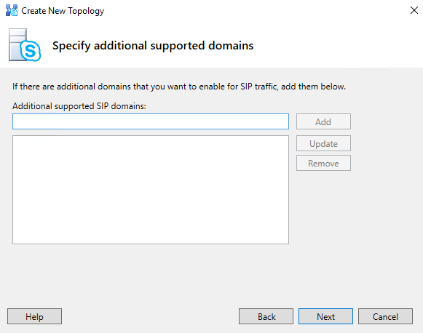Focus the Additional supported SIP domains field
Image resolution: width=423 pixels, height=333 pixels.
(x=151, y=121)
